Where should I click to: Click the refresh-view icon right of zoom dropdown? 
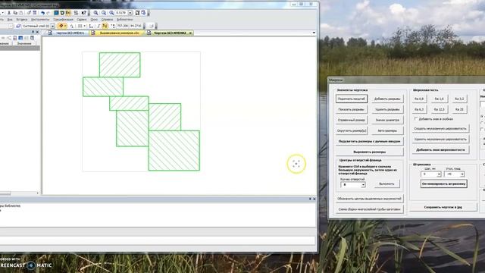tap(137, 13)
